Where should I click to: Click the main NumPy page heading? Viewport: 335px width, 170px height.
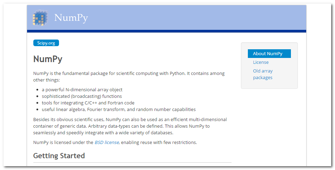click(48, 59)
